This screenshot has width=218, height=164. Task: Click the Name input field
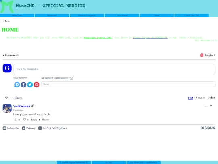(x=128, y=84)
